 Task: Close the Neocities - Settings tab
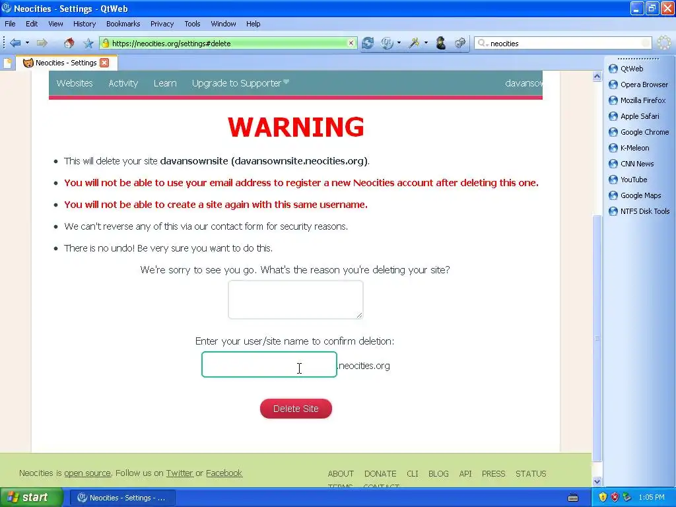click(104, 63)
